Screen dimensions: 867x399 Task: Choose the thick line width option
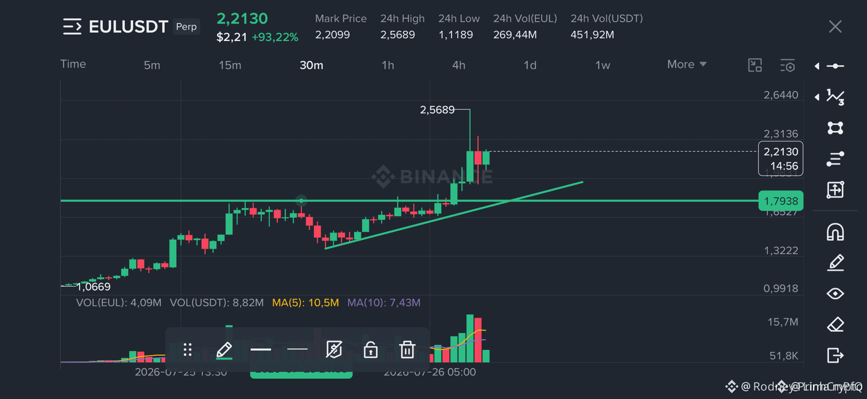pos(261,349)
